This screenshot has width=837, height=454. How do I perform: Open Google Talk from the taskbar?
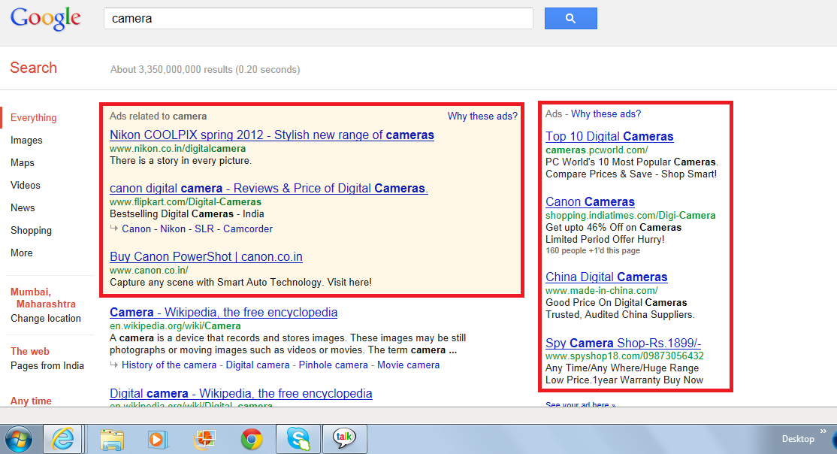point(345,439)
